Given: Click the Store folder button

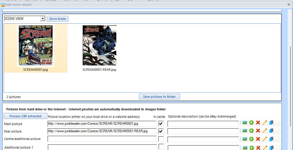Looking at the screenshot, I should tap(58, 19).
